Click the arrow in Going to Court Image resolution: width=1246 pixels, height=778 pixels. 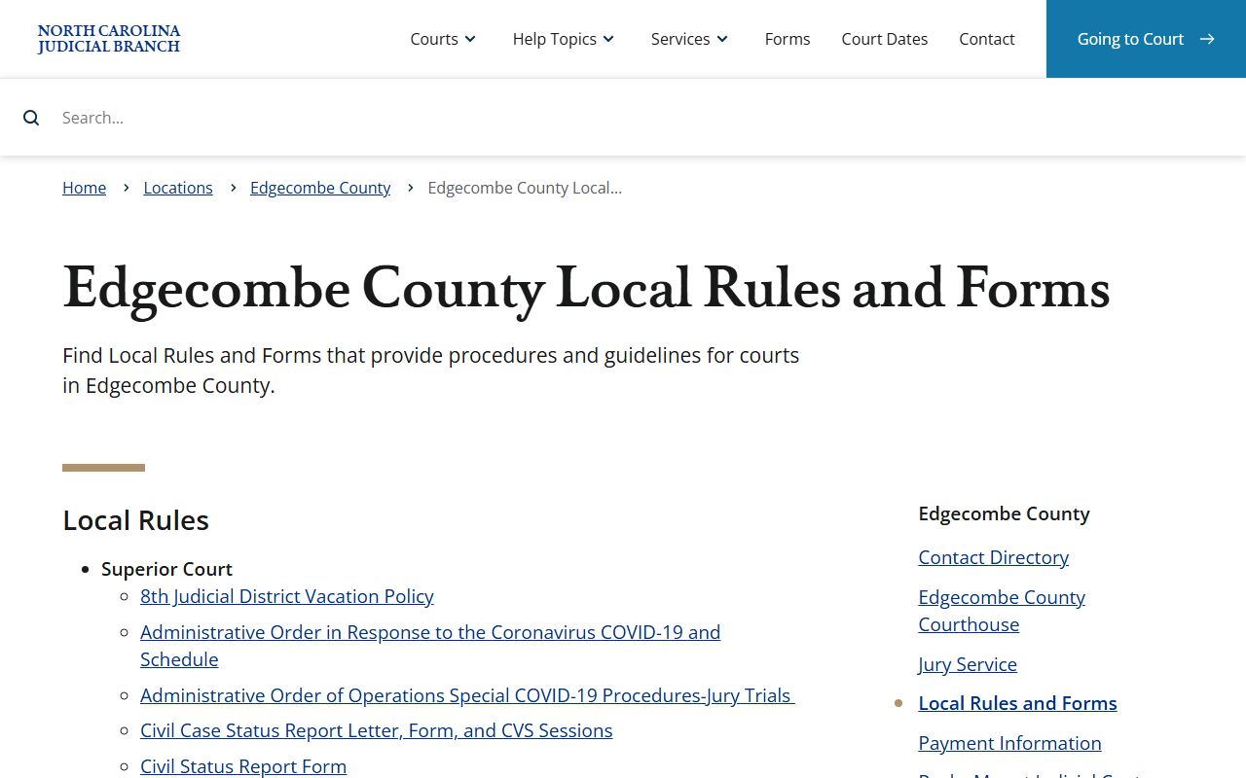pyautogui.click(x=1207, y=39)
